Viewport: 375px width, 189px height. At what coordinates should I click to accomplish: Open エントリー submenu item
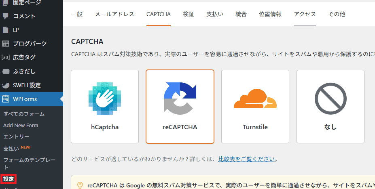(x=16, y=136)
